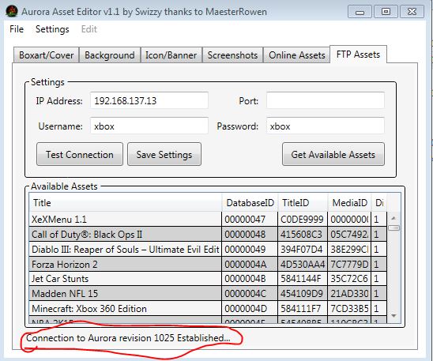
Task: Click MediaID cell starting 7CD33B5
Action: pos(349,308)
